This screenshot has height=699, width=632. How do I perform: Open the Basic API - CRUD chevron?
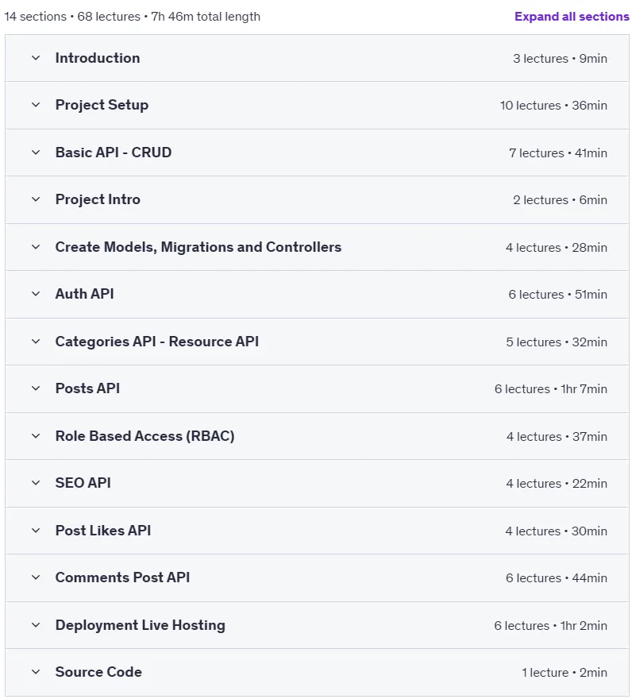[36, 153]
